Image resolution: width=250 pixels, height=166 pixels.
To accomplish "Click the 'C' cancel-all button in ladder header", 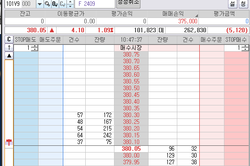I will point(9,39).
